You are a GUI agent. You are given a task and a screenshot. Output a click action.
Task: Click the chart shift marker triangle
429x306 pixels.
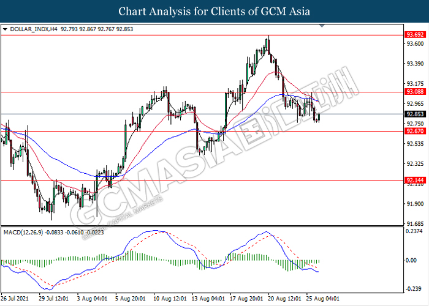(x=322, y=26)
